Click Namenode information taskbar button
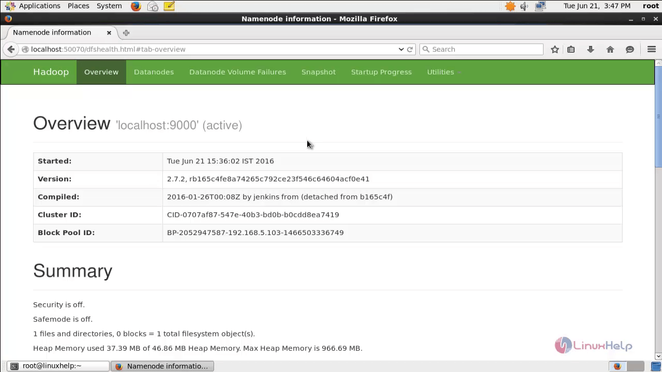The image size is (662, 372). (162, 366)
